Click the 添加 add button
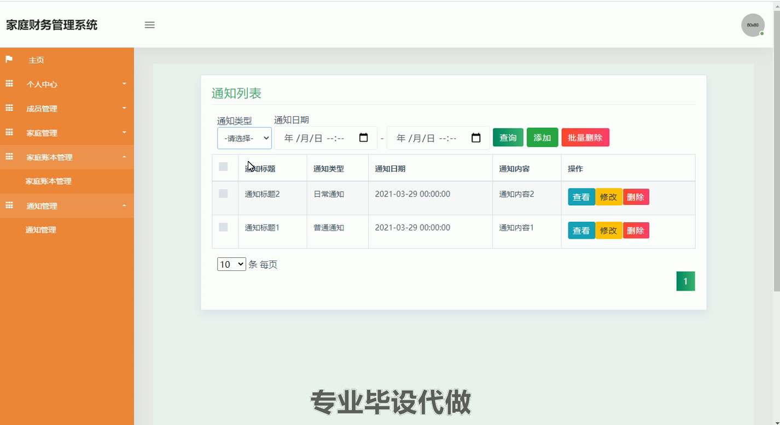This screenshot has height=425, width=780. pos(542,138)
